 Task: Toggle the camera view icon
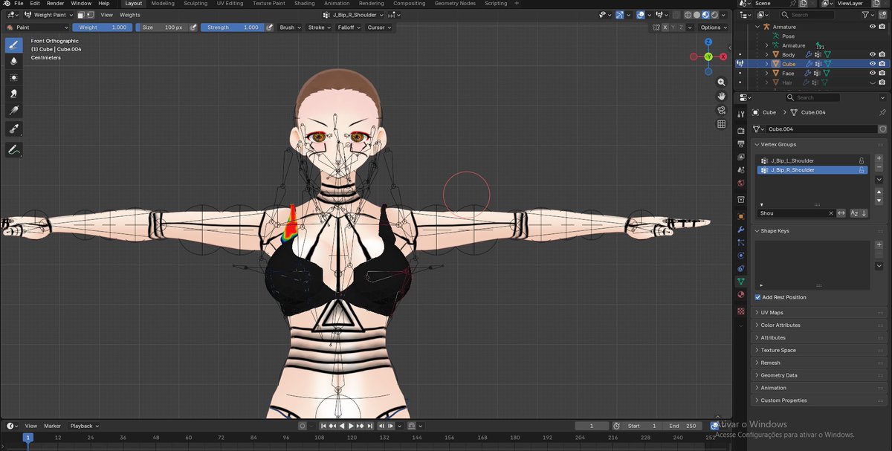[721, 110]
